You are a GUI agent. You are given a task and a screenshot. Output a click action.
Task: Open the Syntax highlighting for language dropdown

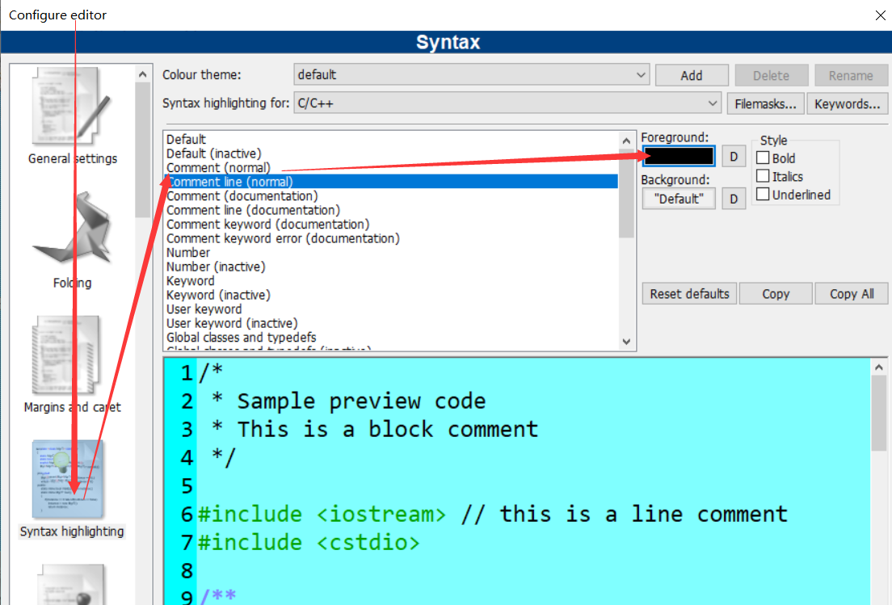click(507, 103)
